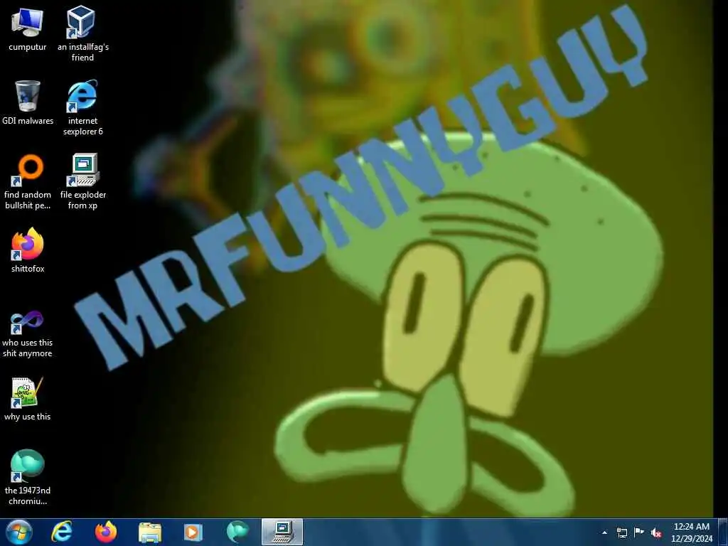
Task: Select the VirtualBox cube desktop shortcut
Action: [82, 33]
